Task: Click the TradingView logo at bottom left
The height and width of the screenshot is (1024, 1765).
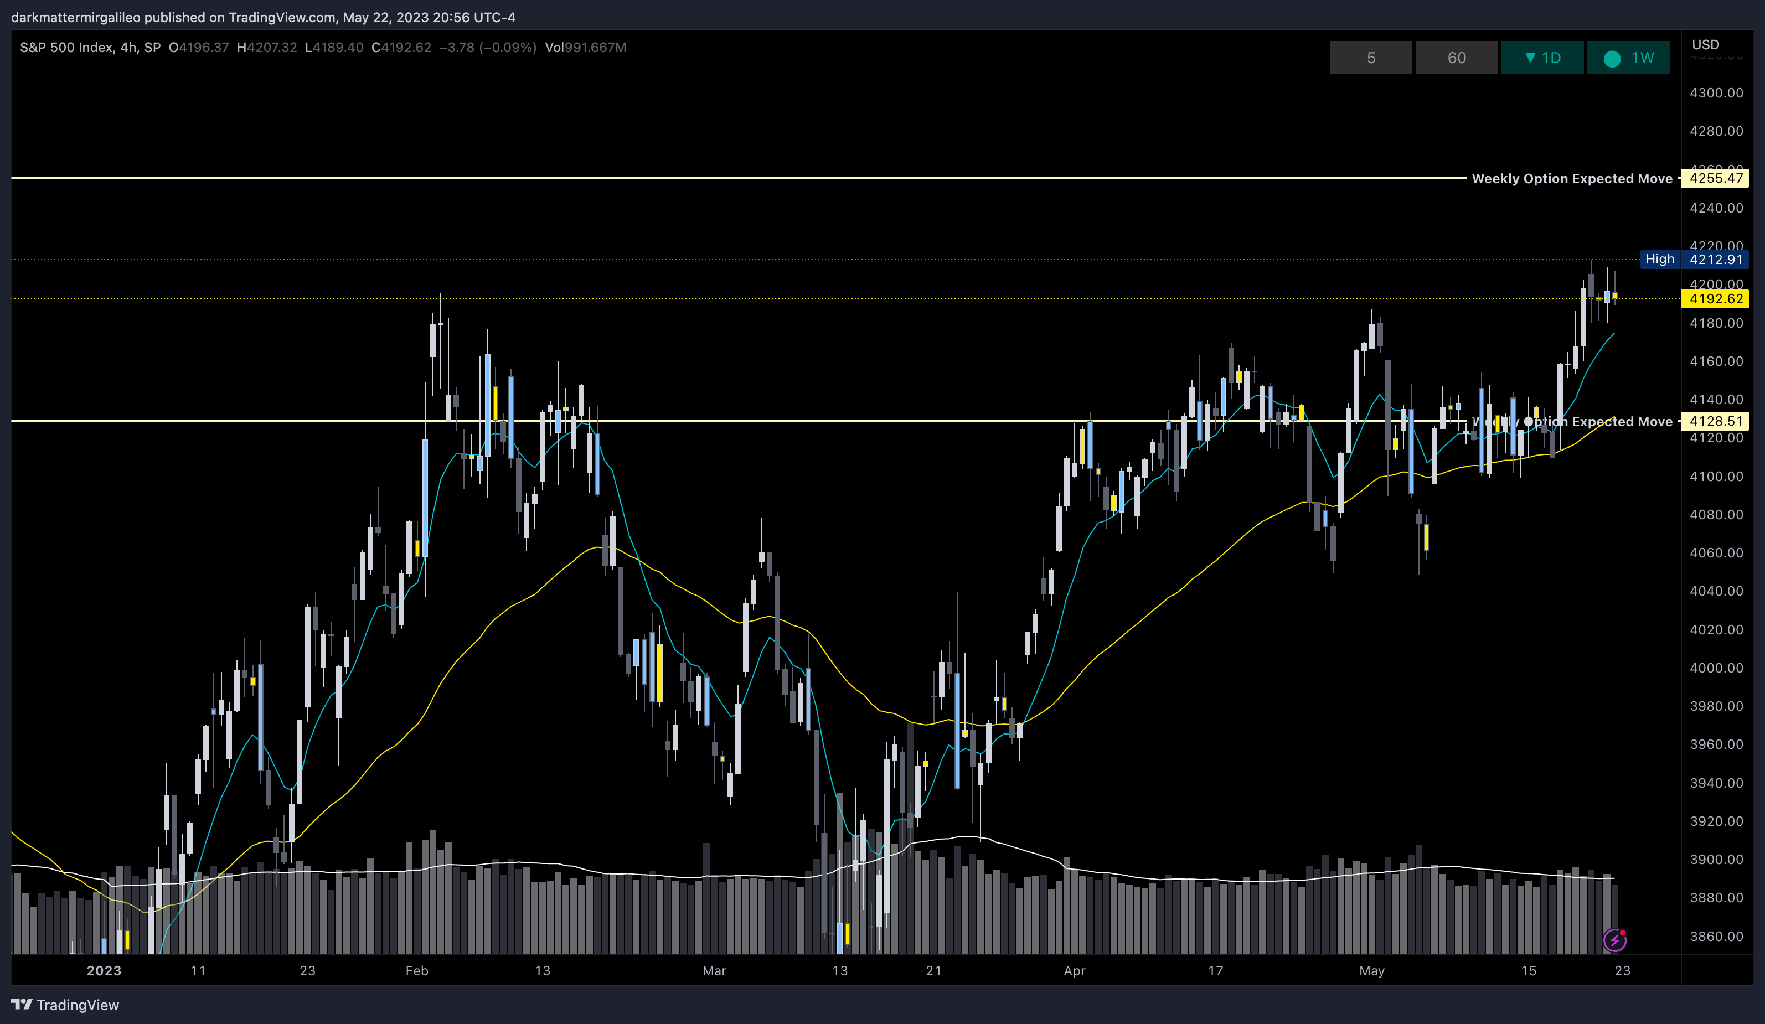Action: pos(65,1005)
